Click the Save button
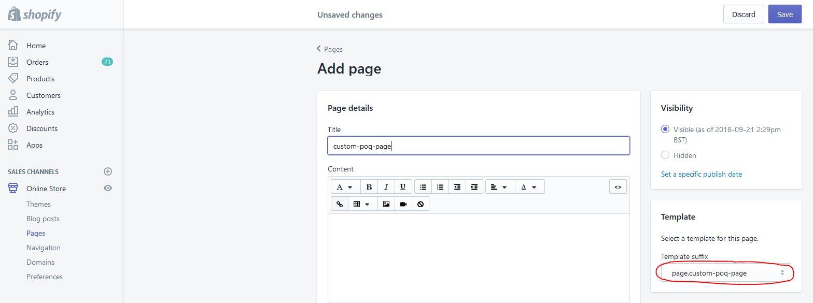The width and height of the screenshot is (813, 303). [x=785, y=14]
